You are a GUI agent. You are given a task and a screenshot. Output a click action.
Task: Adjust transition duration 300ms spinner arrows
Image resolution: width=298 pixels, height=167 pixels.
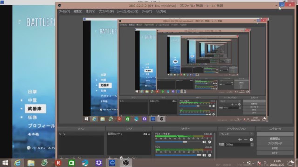click(252, 144)
